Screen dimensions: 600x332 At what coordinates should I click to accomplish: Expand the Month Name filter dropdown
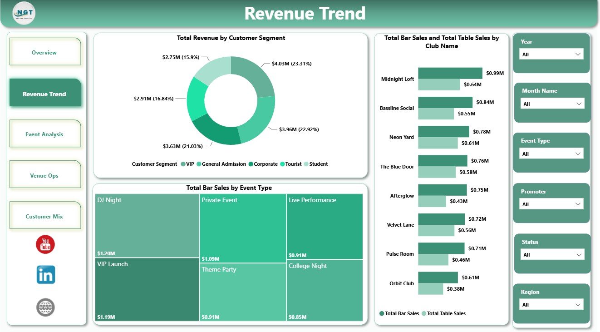pyautogui.click(x=552, y=104)
